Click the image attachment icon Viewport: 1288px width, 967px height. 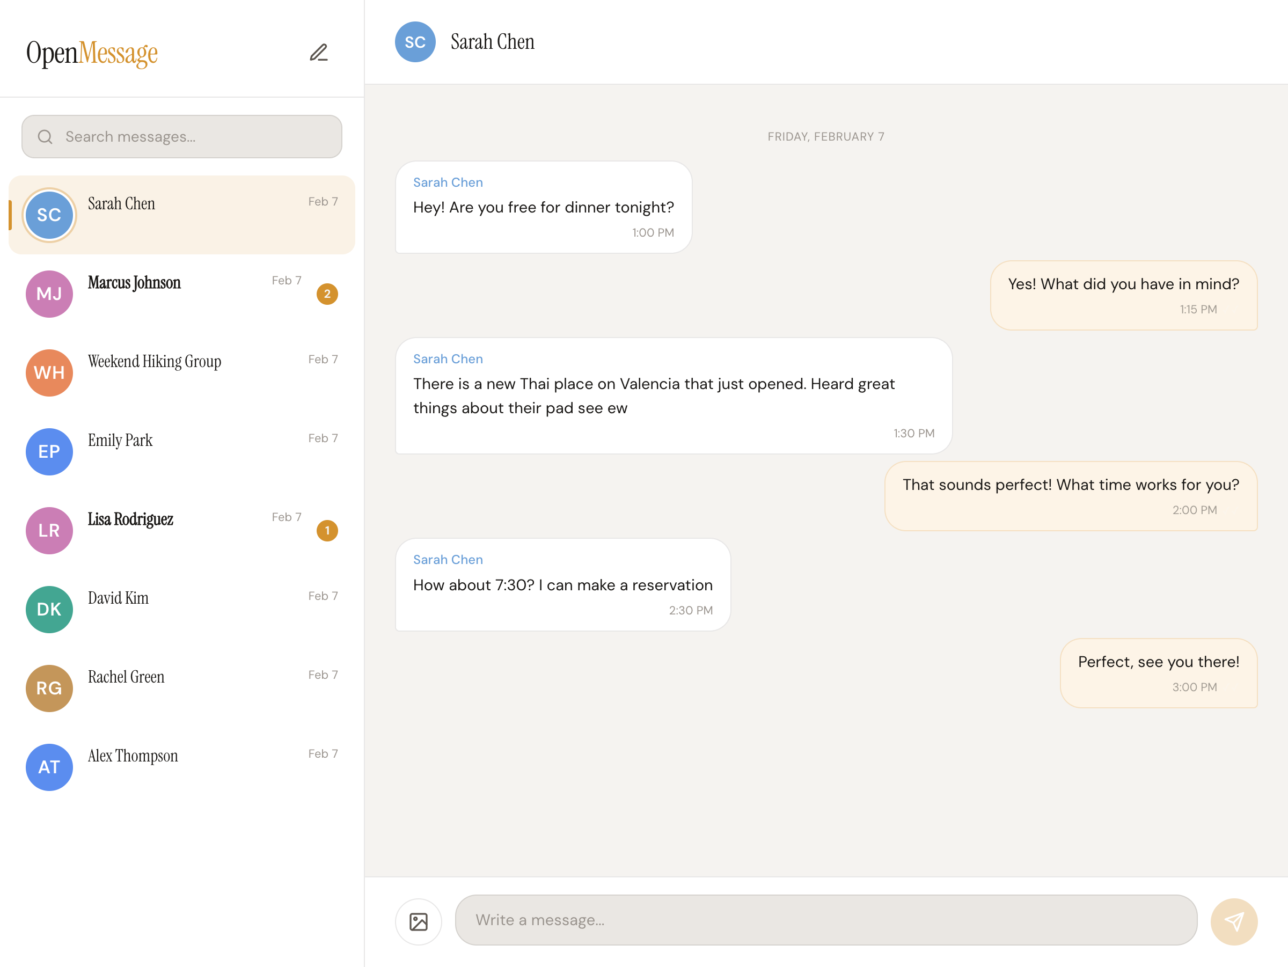[418, 921]
